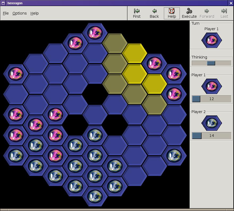Click the Execute gears button
The height and width of the screenshot is (211, 234).
189,13
